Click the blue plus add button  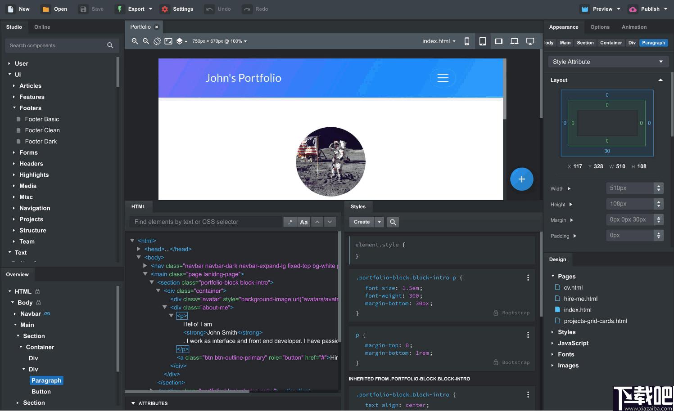tap(522, 179)
